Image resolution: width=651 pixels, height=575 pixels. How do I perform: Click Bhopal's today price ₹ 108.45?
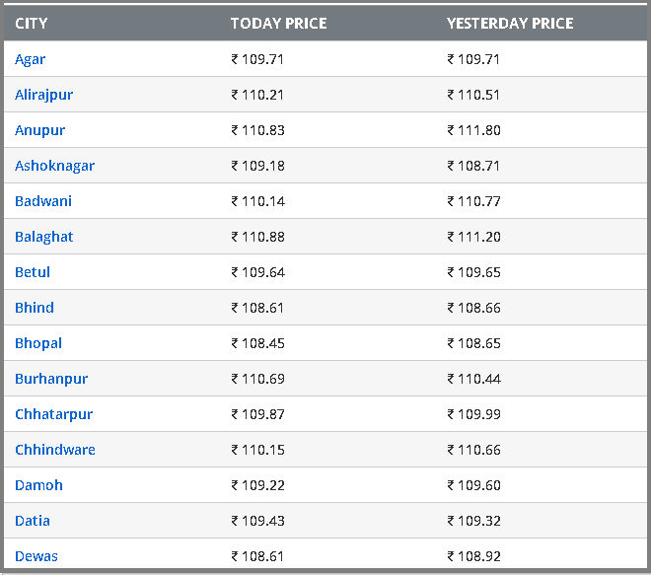coord(257,344)
